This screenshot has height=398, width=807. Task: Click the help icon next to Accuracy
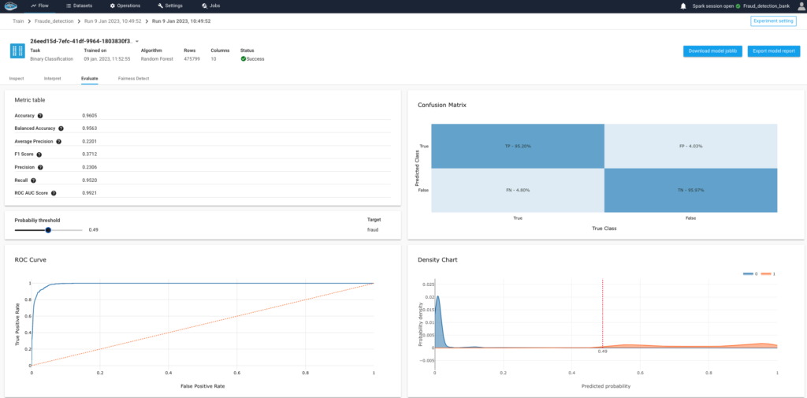pyautogui.click(x=40, y=116)
